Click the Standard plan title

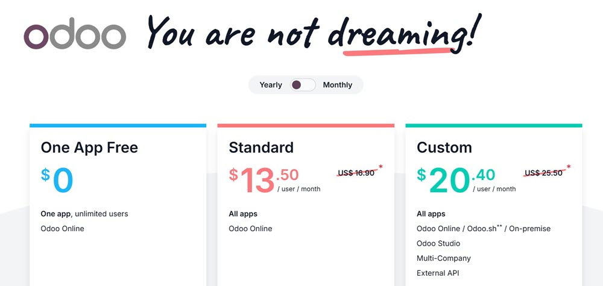pyautogui.click(x=261, y=148)
